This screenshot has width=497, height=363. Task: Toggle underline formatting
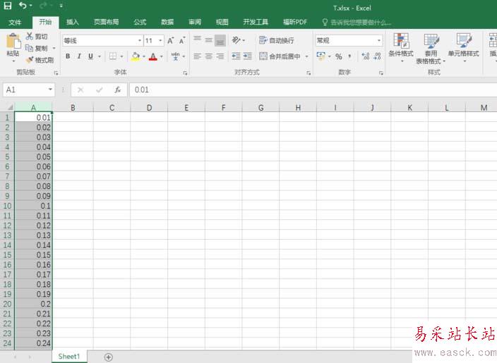tap(90, 56)
